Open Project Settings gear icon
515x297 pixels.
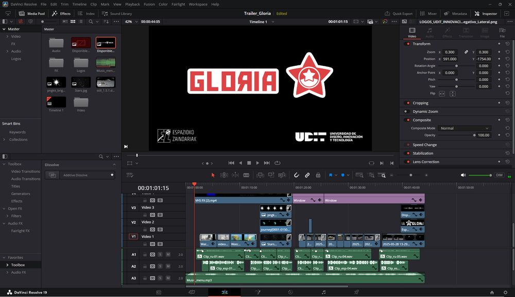coord(506,292)
